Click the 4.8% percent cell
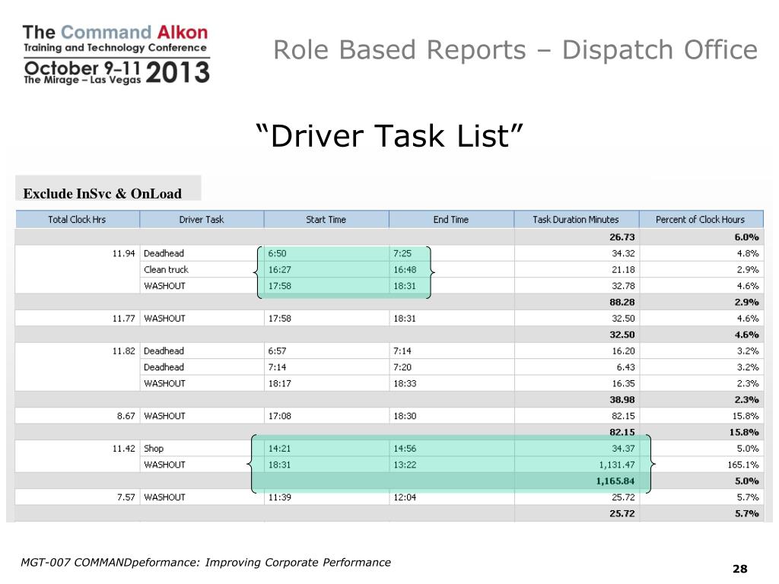This screenshot has width=779, height=584. (748, 253)
